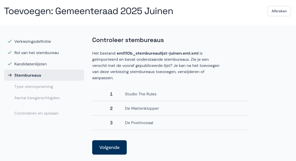The height and width of the screenshot is (161, 296).
Task: Select the Controleren en opslaan step
Action: coord(36,113)
